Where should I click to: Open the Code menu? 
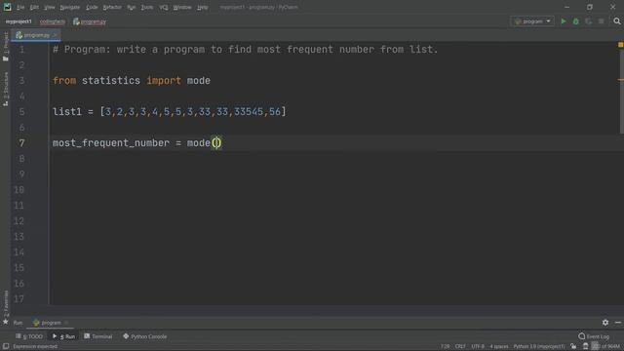tap(92, 7)
